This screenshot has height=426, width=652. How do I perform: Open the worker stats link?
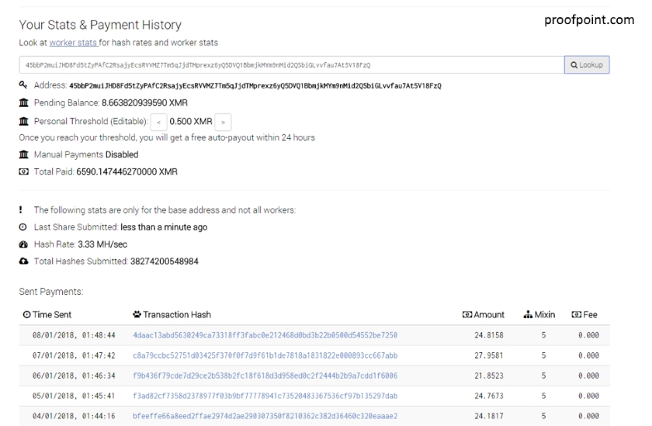pyautogui.click(x=74, y=43)
